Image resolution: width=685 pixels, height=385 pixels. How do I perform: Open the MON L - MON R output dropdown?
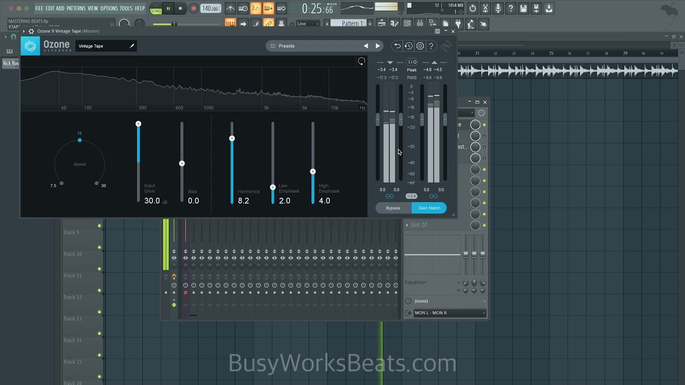pyautogui.click(x=450, y=313)
